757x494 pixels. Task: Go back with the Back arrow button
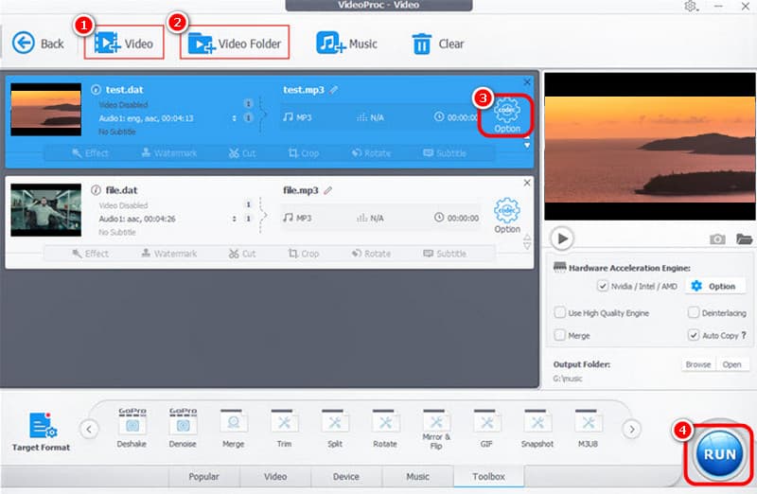[x=38, y=44]
